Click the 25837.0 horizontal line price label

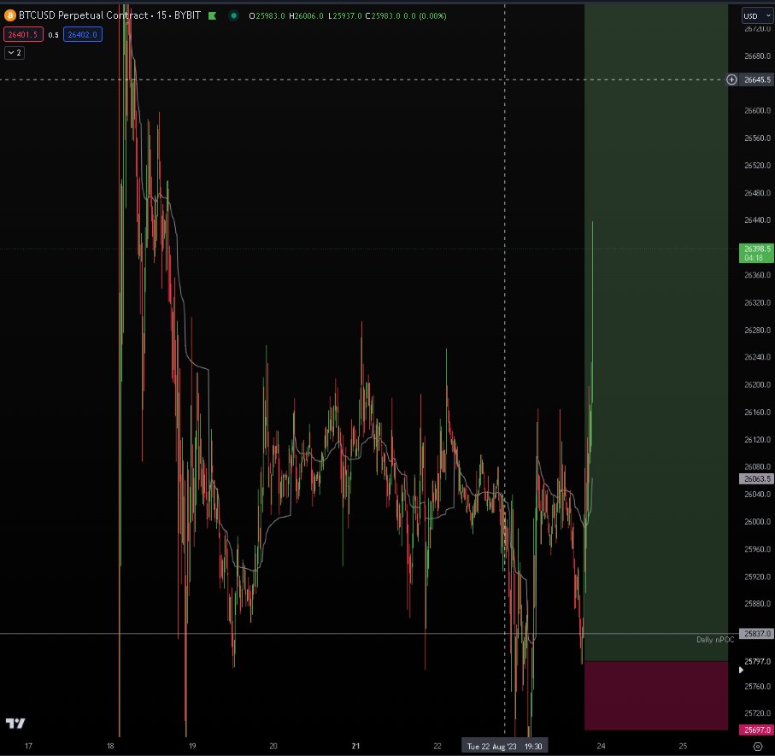tap(757, 634)
